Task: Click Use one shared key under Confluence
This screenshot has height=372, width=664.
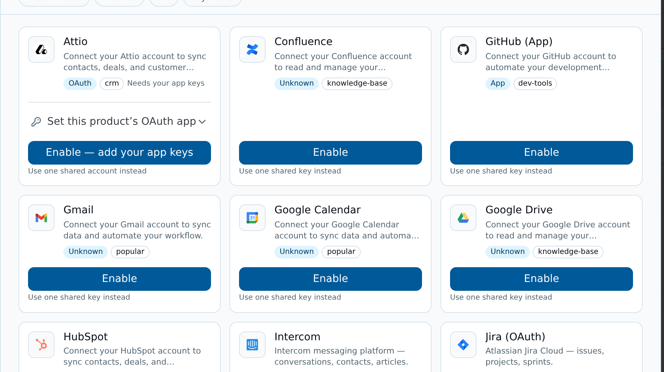Action: click(x=290, y=171)
